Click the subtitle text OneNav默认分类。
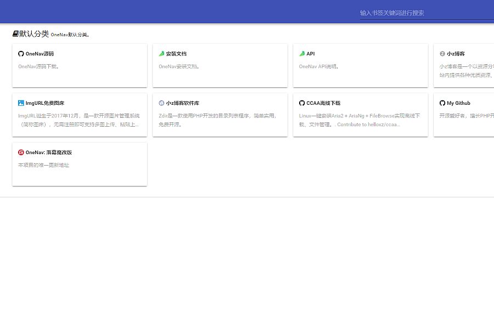The width and height of the screenshot is (494, 329). [70, 35]
